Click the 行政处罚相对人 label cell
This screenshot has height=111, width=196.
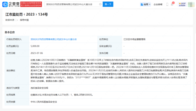[x=17, y=39]
